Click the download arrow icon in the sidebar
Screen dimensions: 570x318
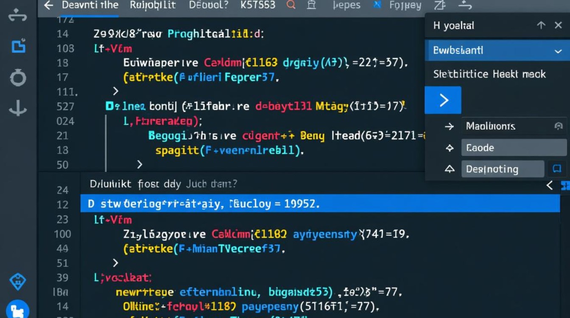[17, 109]
